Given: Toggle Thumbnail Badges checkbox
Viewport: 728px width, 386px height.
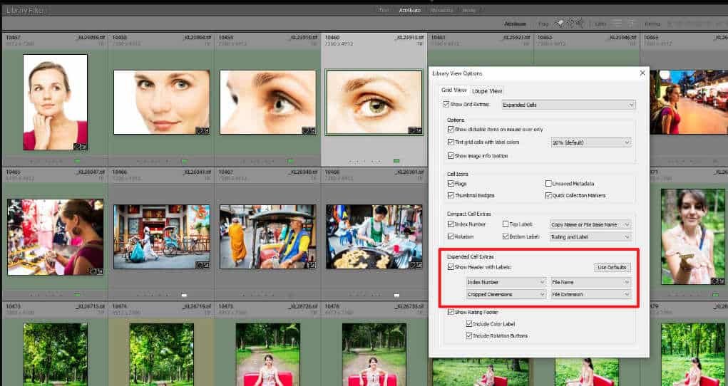Looking at the screenshot, I should pyautogui.click(x=451, y=195).
